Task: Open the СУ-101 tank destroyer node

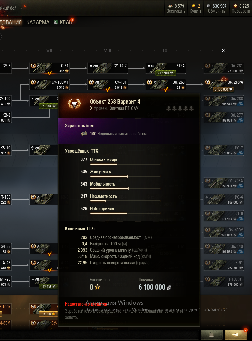Action: 108,84
